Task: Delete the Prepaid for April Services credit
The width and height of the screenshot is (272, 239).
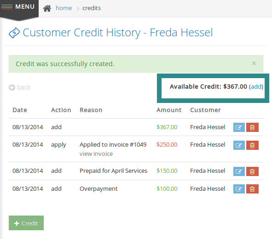Action: coord(252,171)
